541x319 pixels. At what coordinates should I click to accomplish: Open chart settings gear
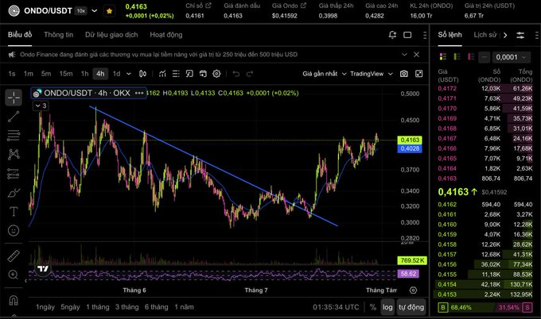(216, 74)
